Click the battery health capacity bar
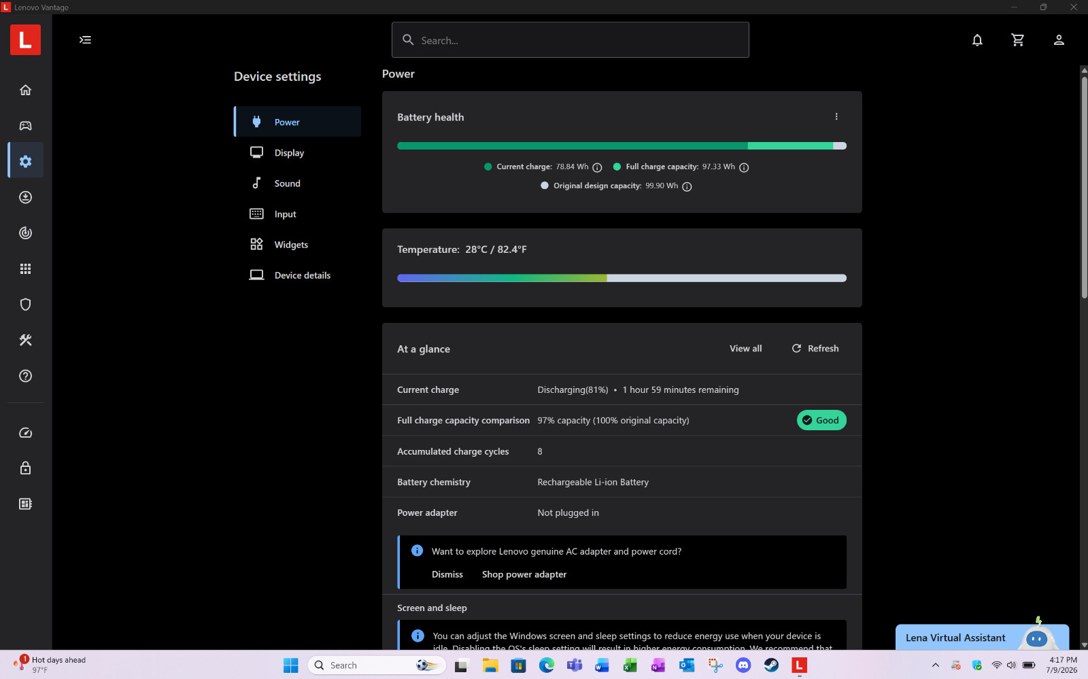The image size is (1088, 679). (x=622, y=145)
